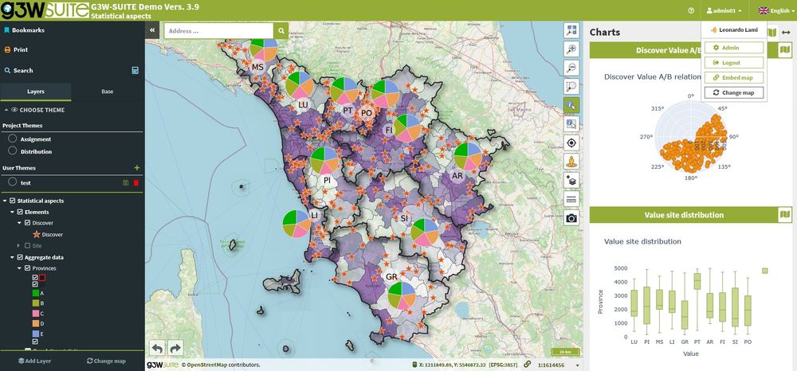This screenshot has width=797, height=371.
Task: Uncheck the Statistical aspects group
Action: coord(13,201)
